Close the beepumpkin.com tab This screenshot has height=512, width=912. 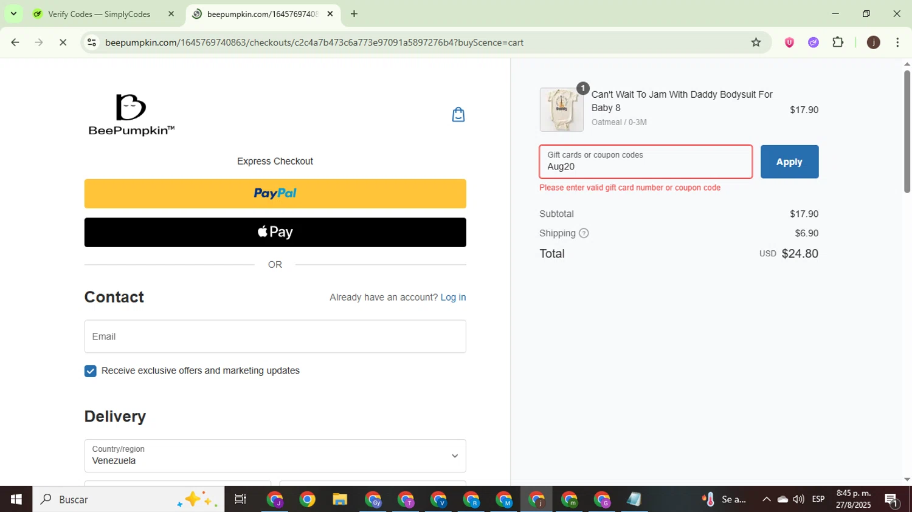click(330, 14)
